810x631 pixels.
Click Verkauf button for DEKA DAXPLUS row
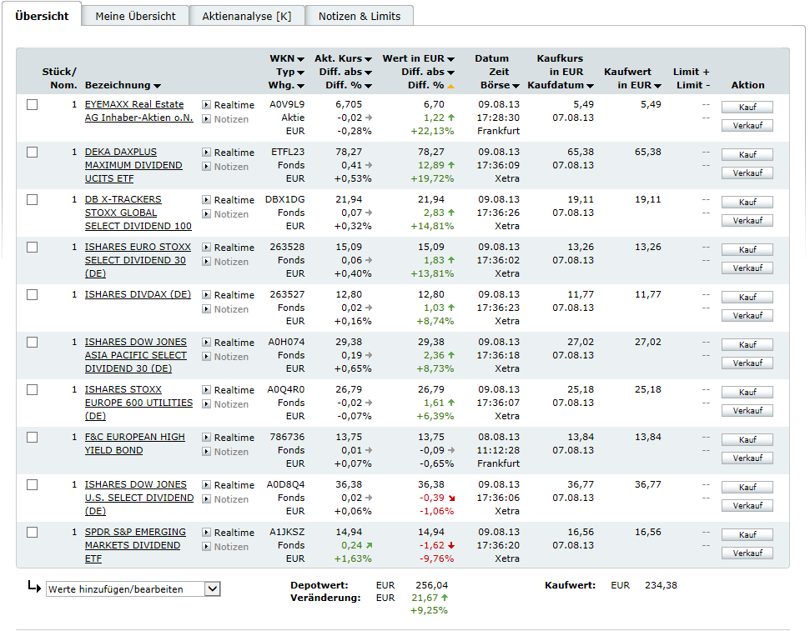pyautogui.click(x=747, y=173)
